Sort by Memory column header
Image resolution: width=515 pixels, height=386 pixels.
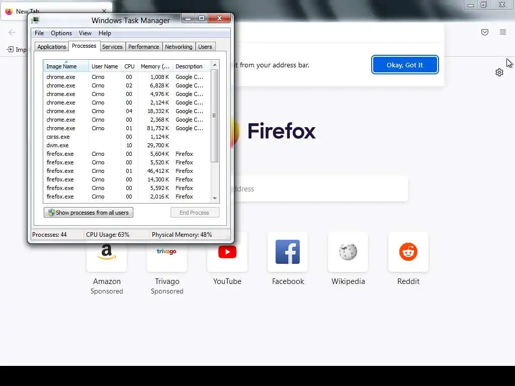coord(155,66)
